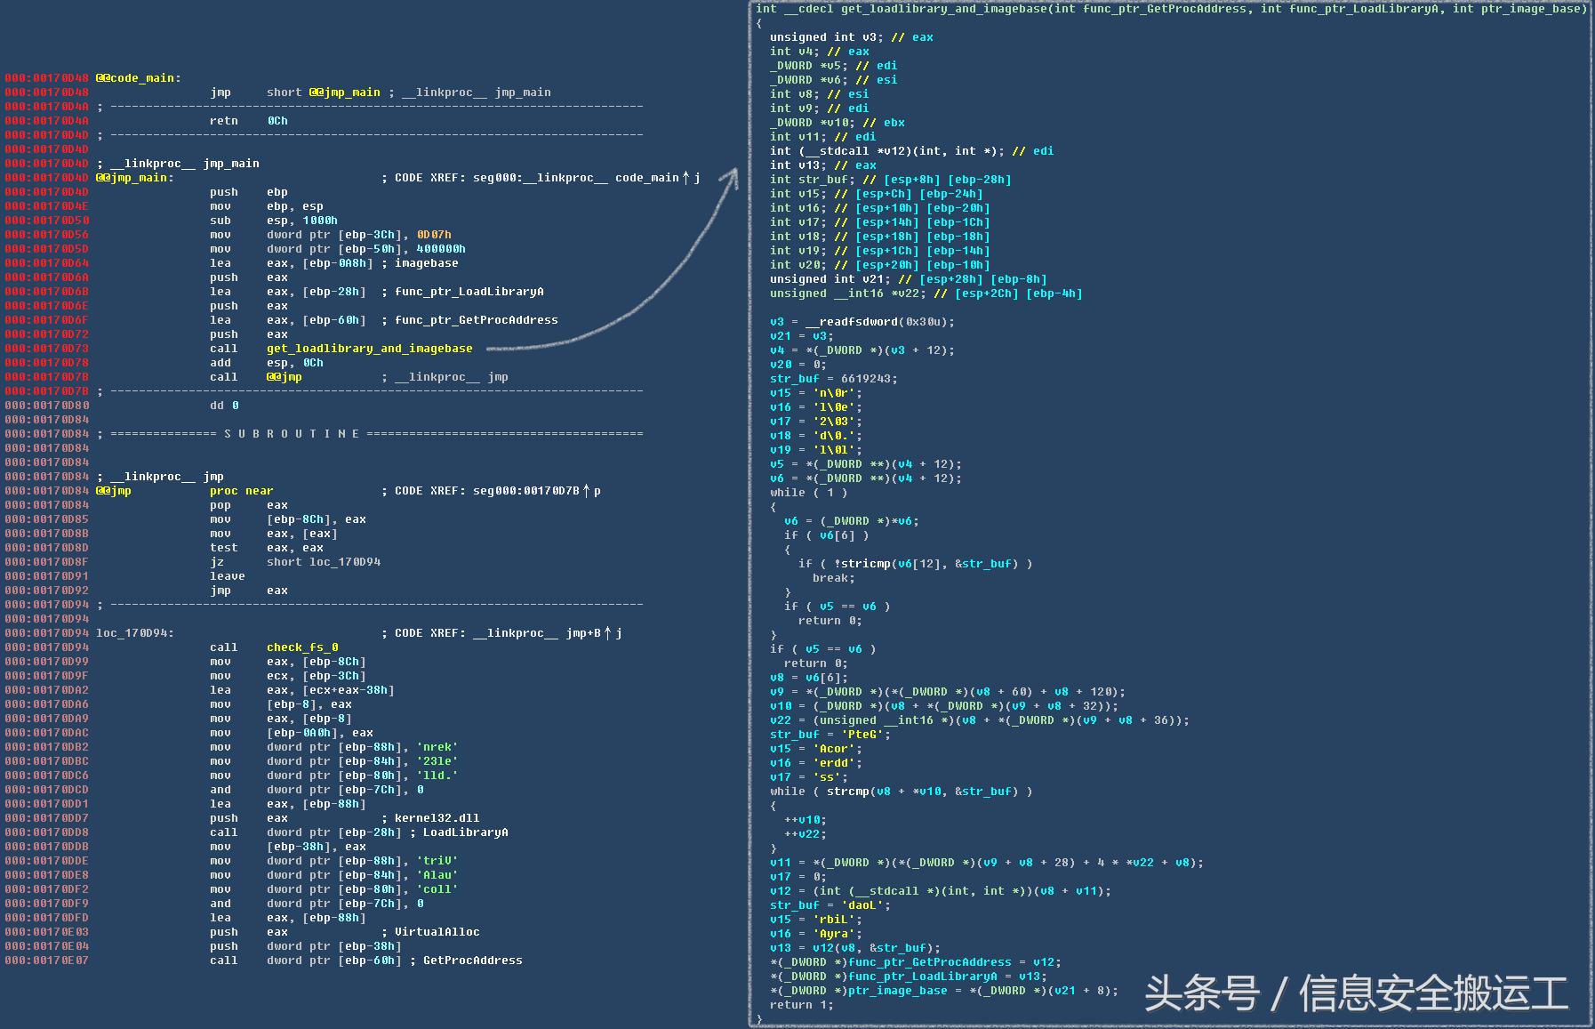Screen dimensions: 1595x1029
Task: Select the 'Alau' string constant
Action: 437,875
